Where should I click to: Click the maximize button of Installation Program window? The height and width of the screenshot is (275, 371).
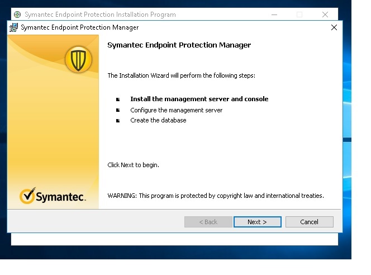point(299,15)
